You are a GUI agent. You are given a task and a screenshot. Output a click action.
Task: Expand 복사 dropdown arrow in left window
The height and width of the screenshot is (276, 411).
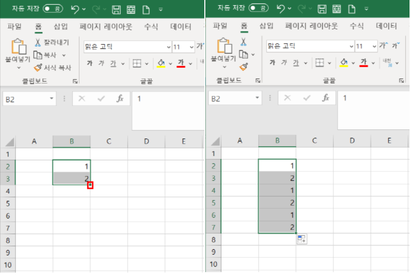click(64, 55)
